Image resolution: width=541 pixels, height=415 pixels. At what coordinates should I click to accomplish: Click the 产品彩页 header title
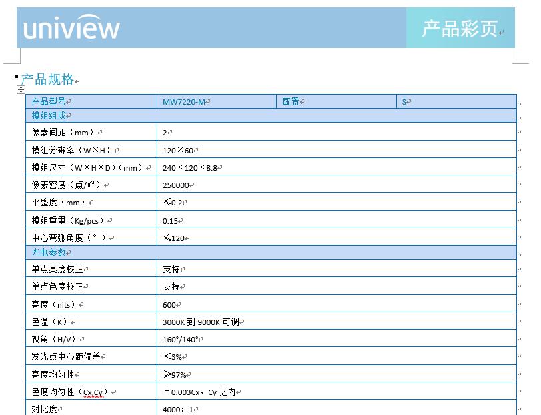(x=460, y=29)
